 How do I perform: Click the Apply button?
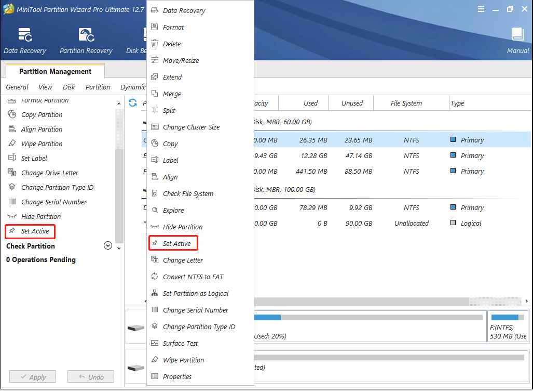click(x=33, y=376)
